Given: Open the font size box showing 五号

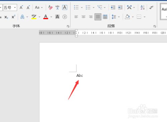Looking at the screenshot, I should pos(10,8).
